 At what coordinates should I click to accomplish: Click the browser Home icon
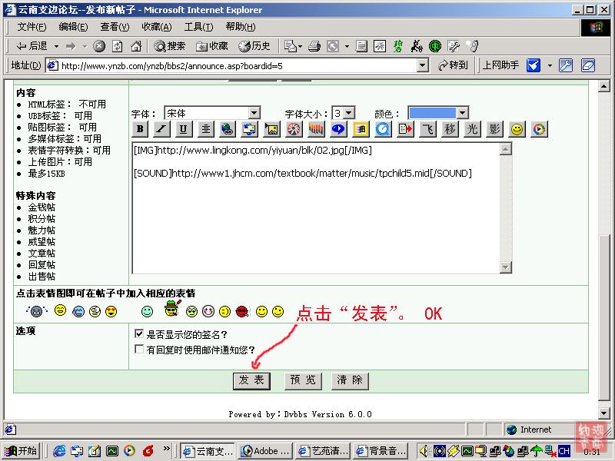coord(136,46)
